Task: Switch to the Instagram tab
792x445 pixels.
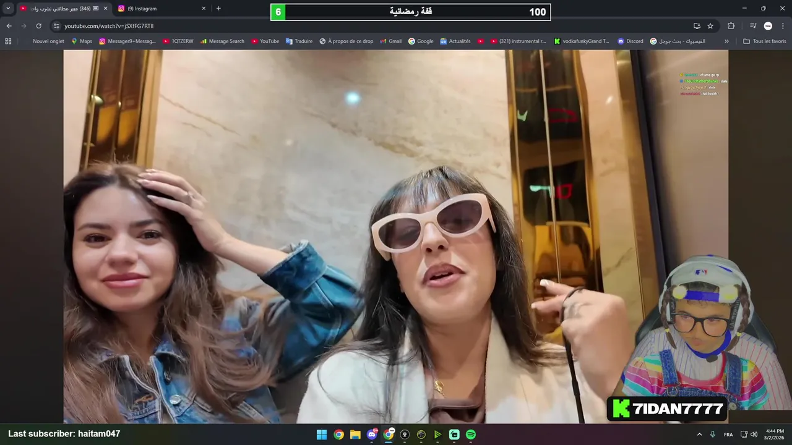Action: [x=162, y=9]
